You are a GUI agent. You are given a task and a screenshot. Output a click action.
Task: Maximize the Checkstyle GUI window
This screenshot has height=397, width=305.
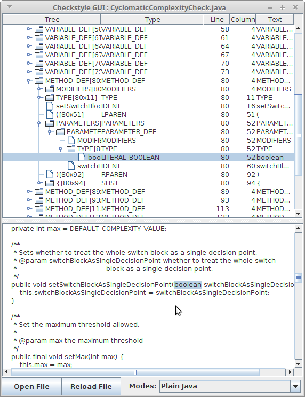point(283,7)
